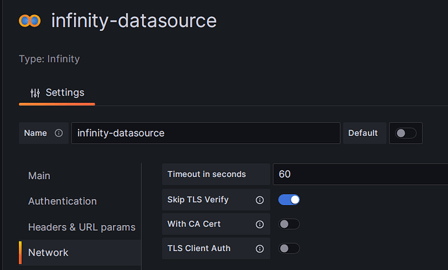Switch to the Settings tab
The height and width of the screenshot is (270, 448).
[57, 92]
